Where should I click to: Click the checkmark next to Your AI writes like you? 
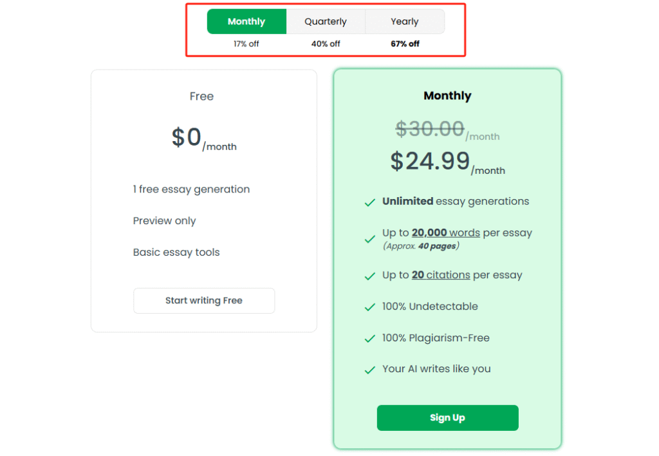pos(370,370)
